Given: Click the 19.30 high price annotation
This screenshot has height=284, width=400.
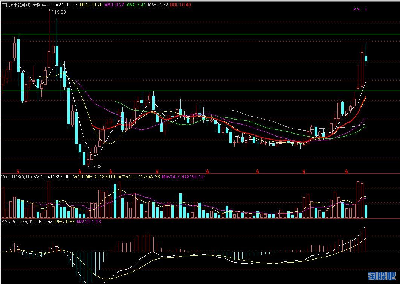Looking at the screenshot, I should tap(60, 12).
